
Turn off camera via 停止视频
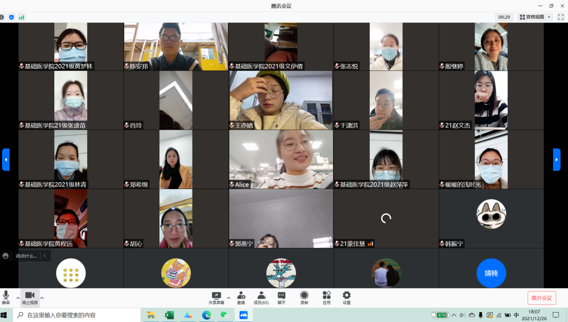coord(30,297)
